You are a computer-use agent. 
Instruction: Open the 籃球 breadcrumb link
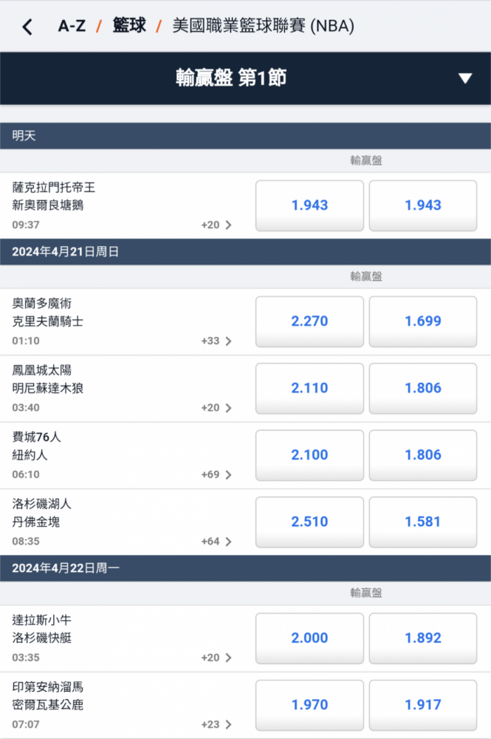click(x=128, y=26)
